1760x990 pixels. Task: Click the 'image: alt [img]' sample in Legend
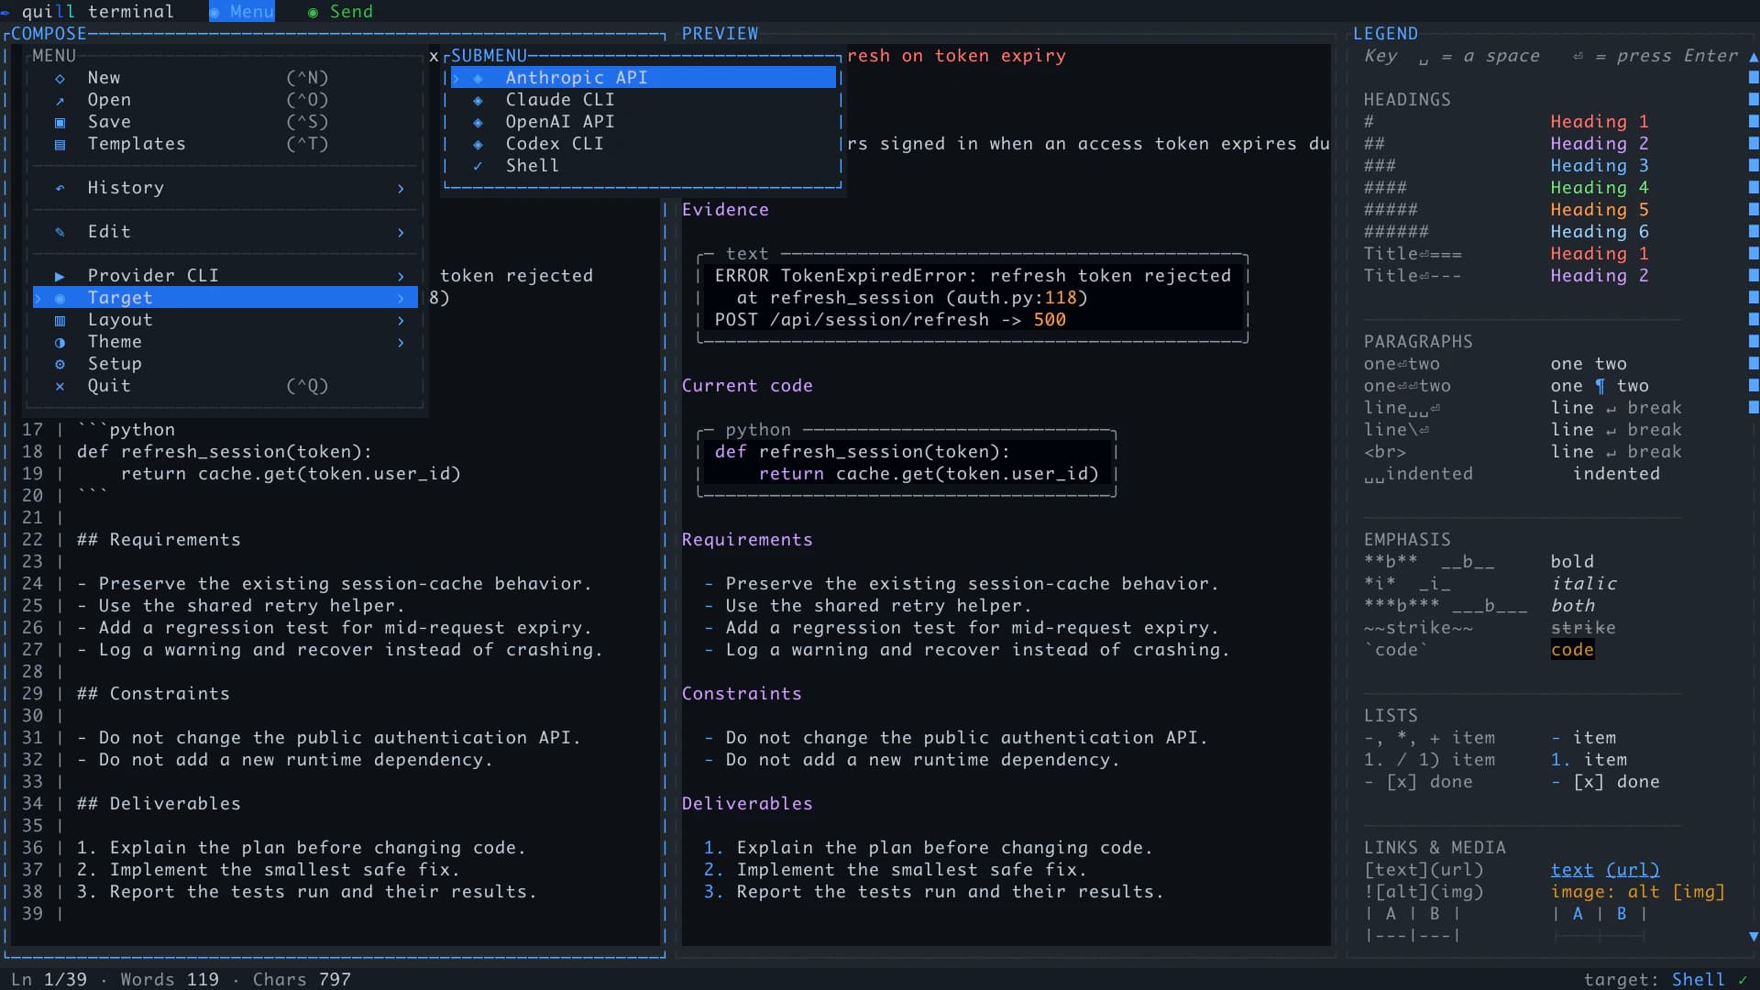(x=1638, y=892)
